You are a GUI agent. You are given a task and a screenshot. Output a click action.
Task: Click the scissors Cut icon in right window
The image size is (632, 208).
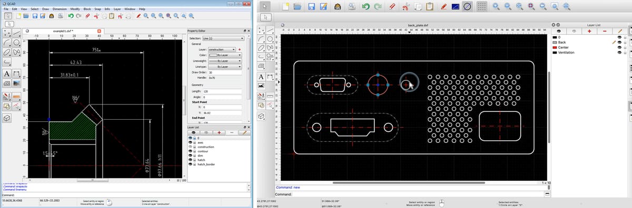(x=406, y=7)
